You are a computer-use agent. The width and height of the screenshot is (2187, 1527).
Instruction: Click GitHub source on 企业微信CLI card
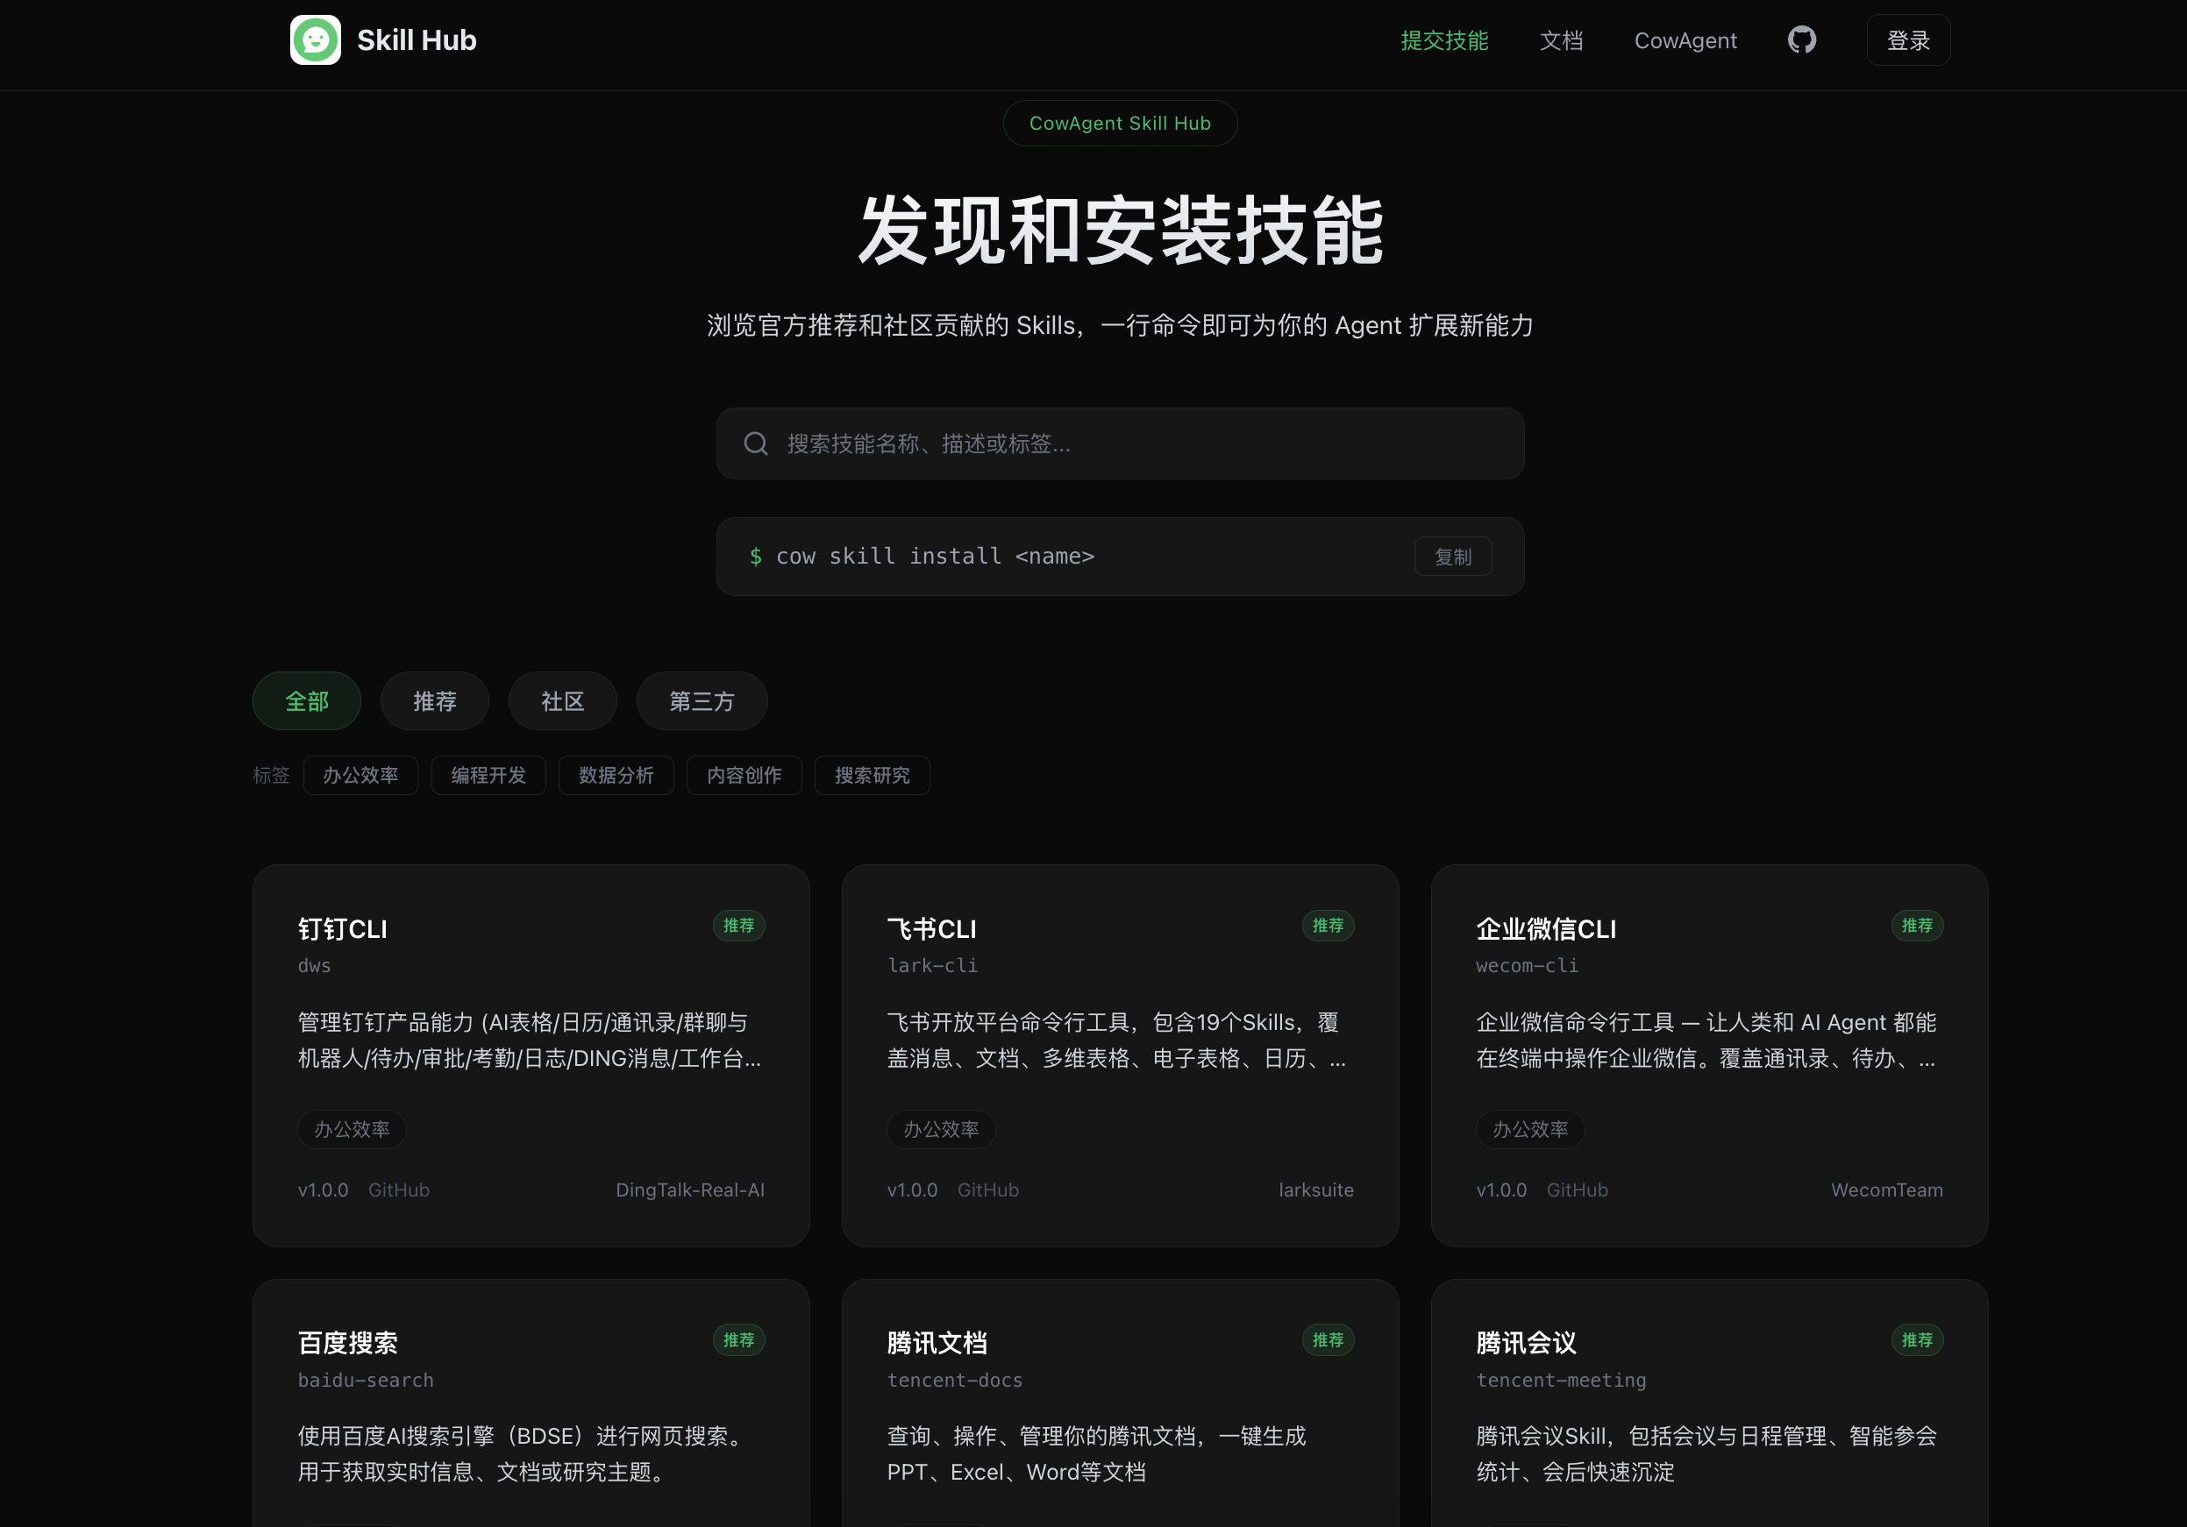(x=1577, y=1190)
